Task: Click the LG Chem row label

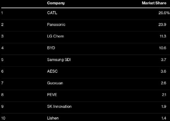Action: click(55, 36)
